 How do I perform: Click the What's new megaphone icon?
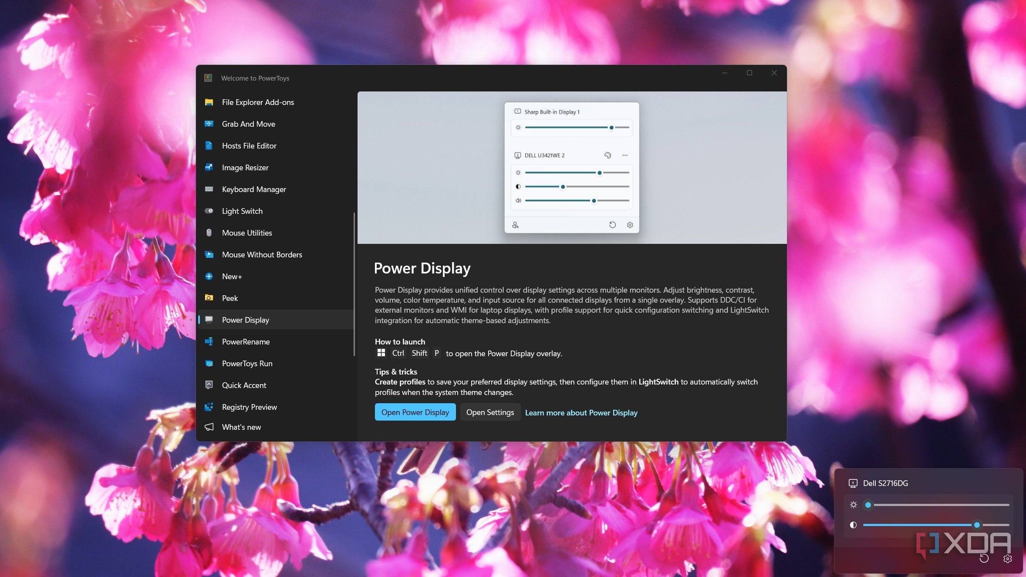209,427
